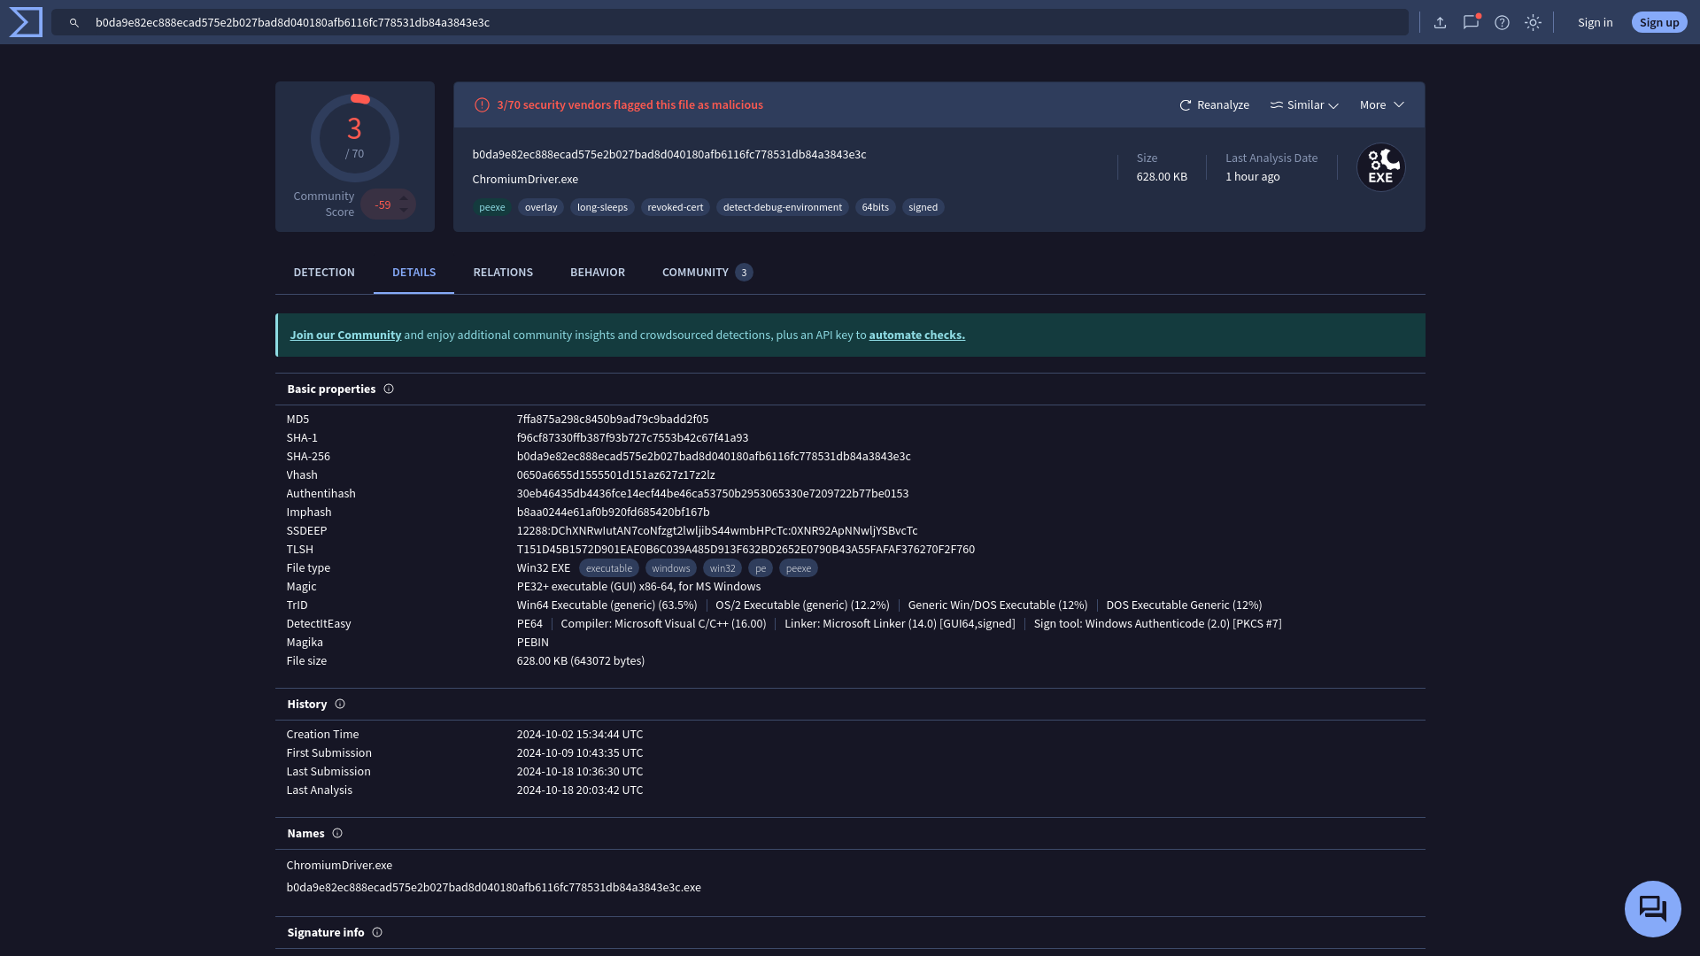Click the TLSH value
Image resolution: width=1700 pixels, height=956 pixels.
746,550
